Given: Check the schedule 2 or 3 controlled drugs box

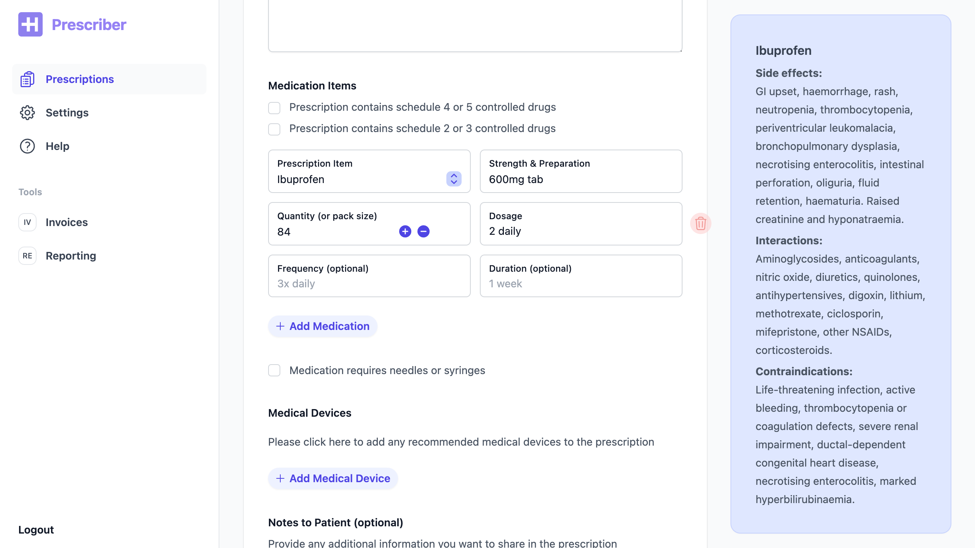Looking at the screenshot, I should pos(274,129).
